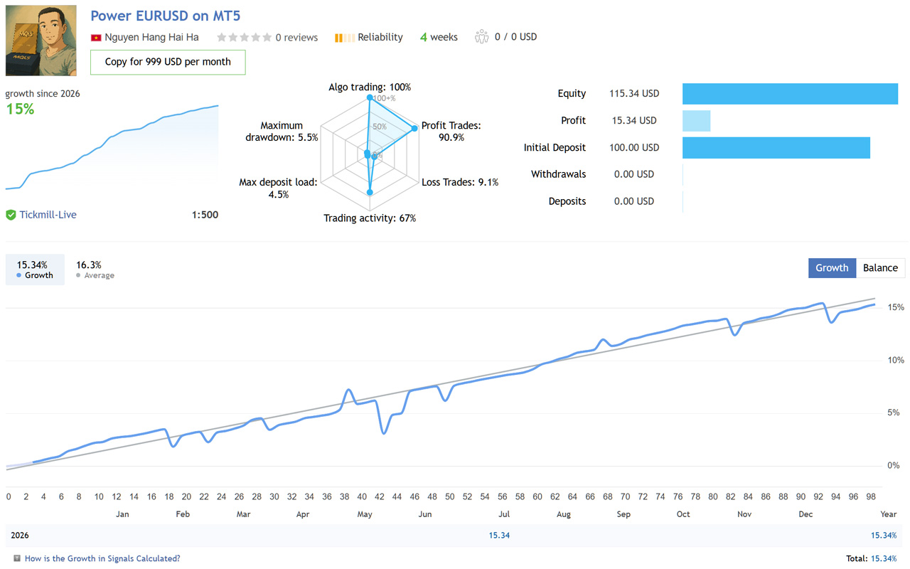Copy signal for 999 USD per month

pos(168,62)
